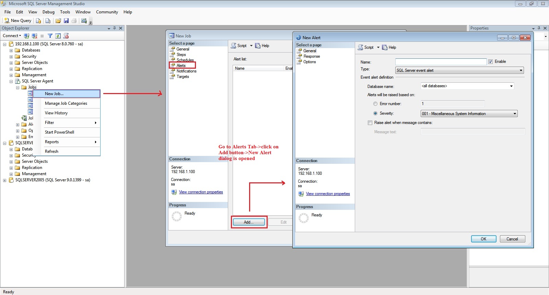Screen dimensions: 549x295
Task: Click the Script icon in New Alert dialog
Action: click(360, 47)
